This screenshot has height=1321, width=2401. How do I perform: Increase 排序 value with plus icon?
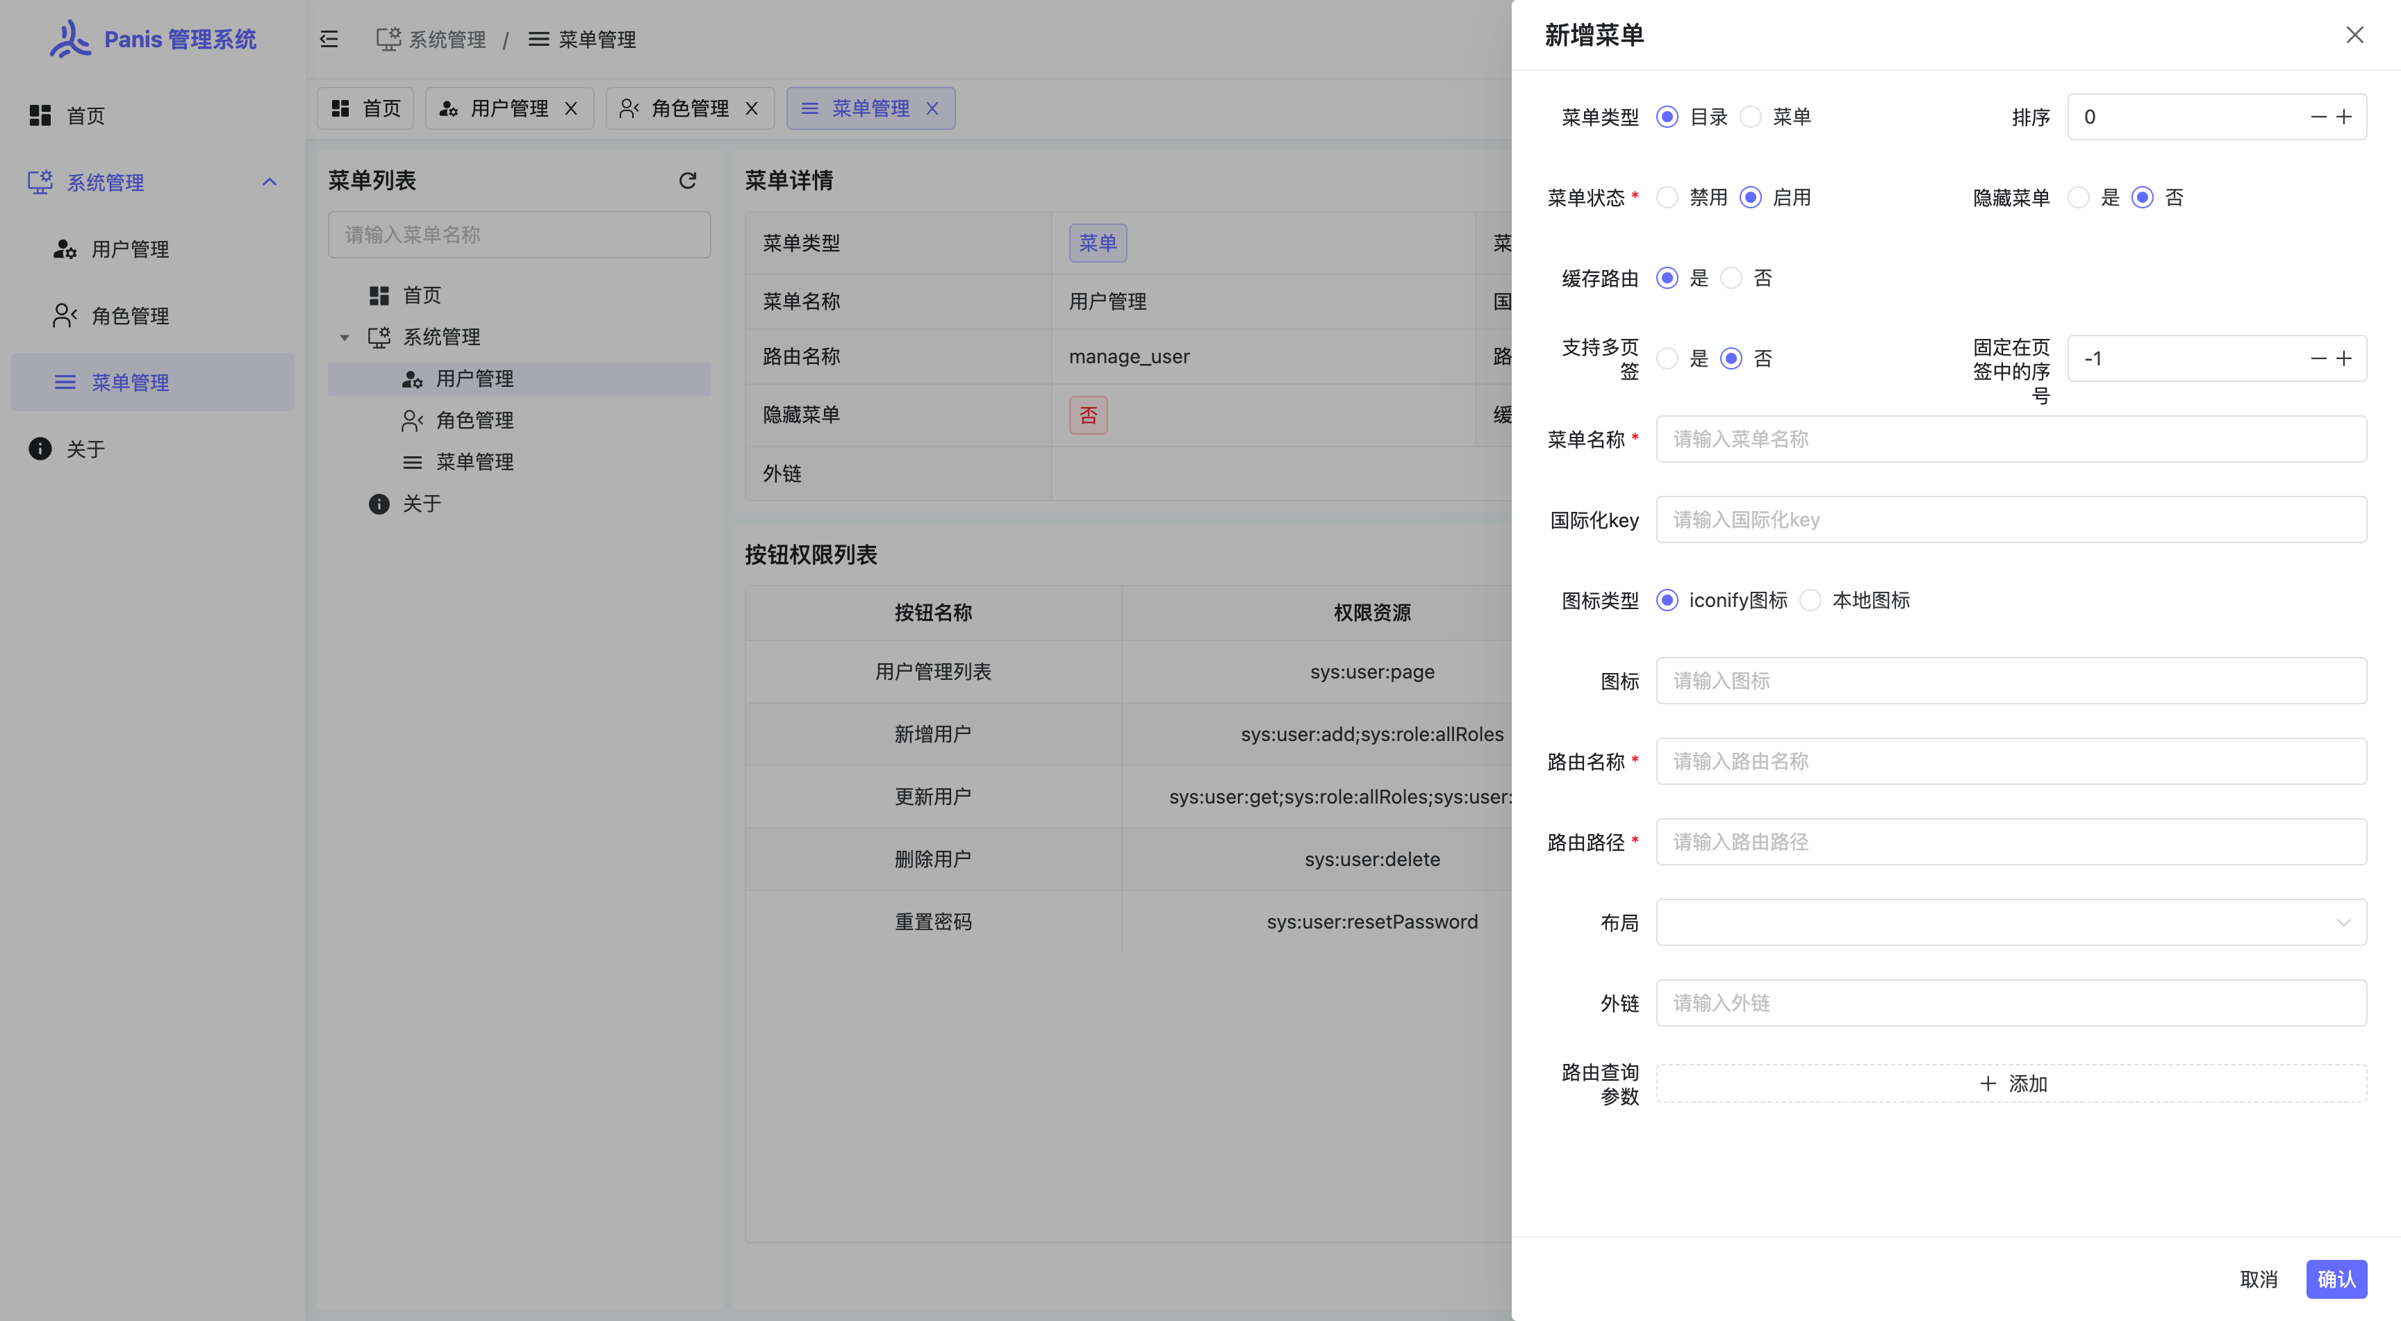pyautogui.click(x=2344, y=117)
